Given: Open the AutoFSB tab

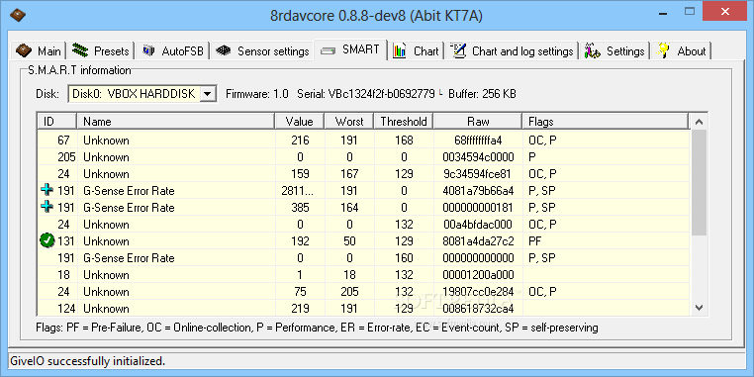Looking at the screenshot, I should pos(172,50).
